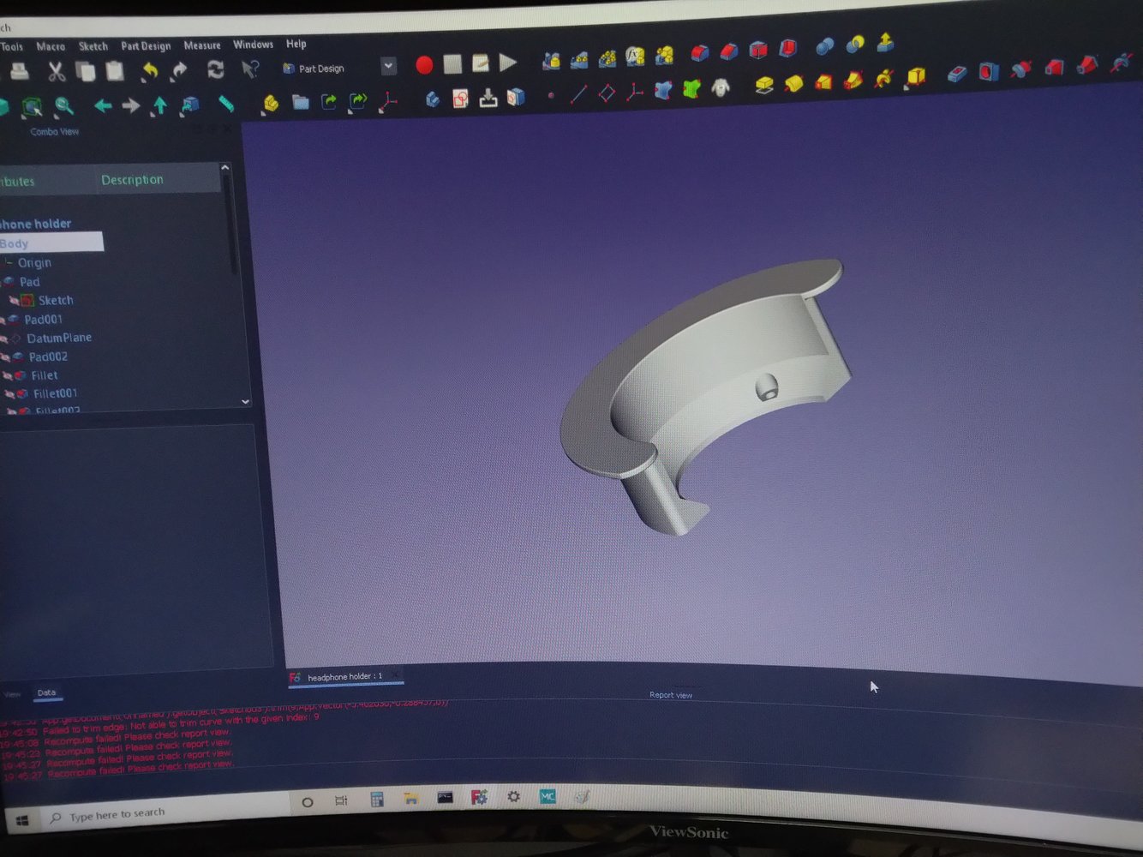Toggle visibility icon of Fillet001
The width and height of the screenshot is (1143, 857).
click(x=9, y=394)
